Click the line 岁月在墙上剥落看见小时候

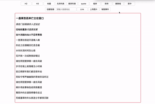click(29, 66)
